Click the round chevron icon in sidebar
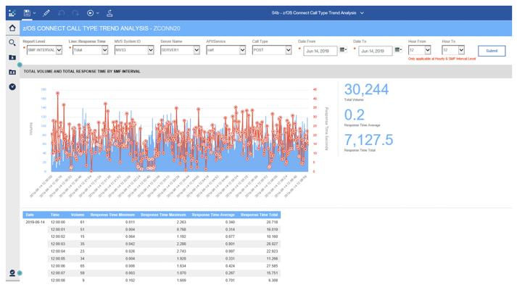Image resolution: width=517 pixels, height=290 pixels. (x=12, y=87)
